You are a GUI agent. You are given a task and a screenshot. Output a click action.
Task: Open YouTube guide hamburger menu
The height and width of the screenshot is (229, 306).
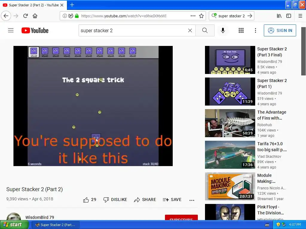[x=11, y=30]
